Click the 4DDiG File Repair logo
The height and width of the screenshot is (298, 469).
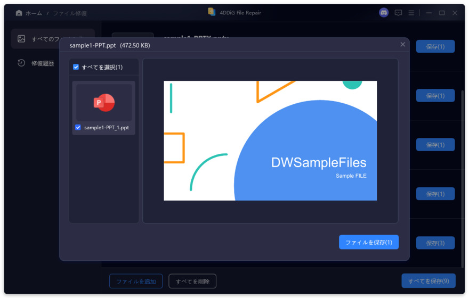(212, 12)
